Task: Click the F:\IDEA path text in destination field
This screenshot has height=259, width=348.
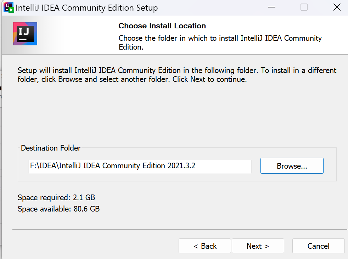Action: point(113,166)
